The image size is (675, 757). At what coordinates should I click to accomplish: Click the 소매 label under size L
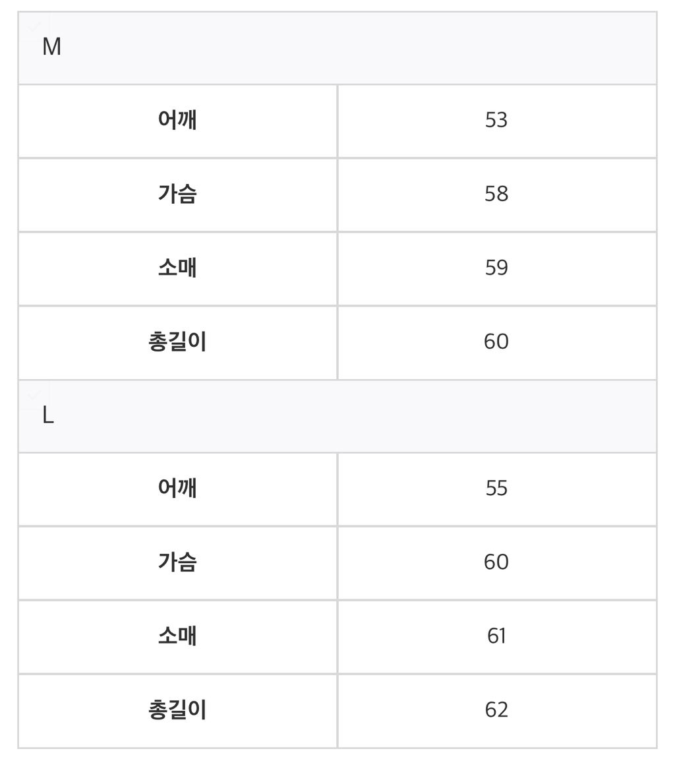(177, 636)
